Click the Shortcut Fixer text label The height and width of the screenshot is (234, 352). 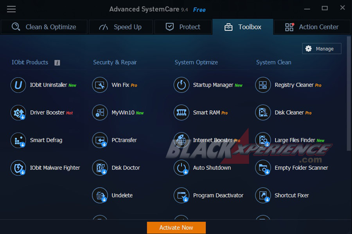click(x=292, y=195)
